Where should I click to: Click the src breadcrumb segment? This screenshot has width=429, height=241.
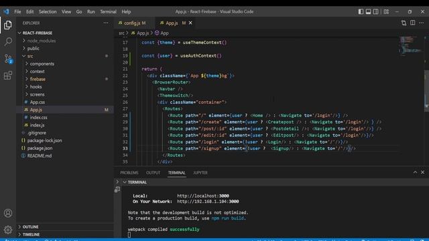click(x=121, y=33)
